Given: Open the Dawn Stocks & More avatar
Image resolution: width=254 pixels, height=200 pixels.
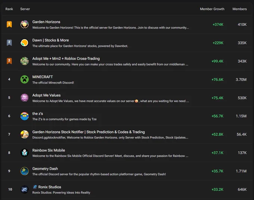Looking at the screenshot, I should pos(24,43).
